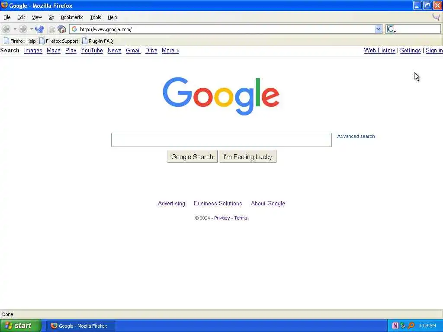Open the Business Solutions link
Viewport: 443px width, 332px height.
(x=218, y=203)
